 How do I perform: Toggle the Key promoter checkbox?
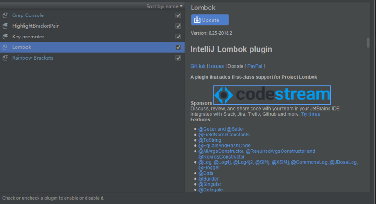point(178,37)
